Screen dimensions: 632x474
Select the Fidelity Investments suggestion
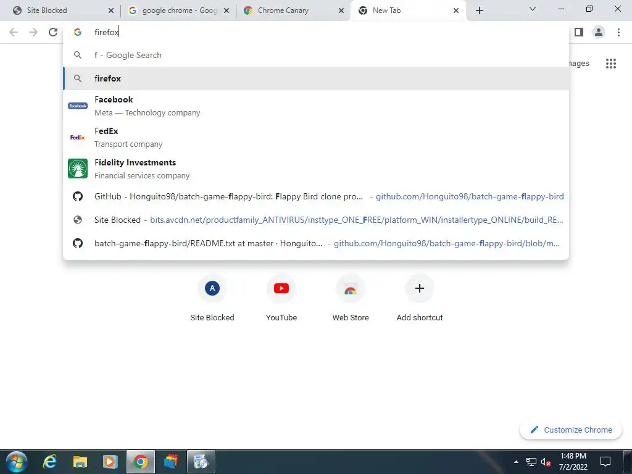(x=316, y=169)
